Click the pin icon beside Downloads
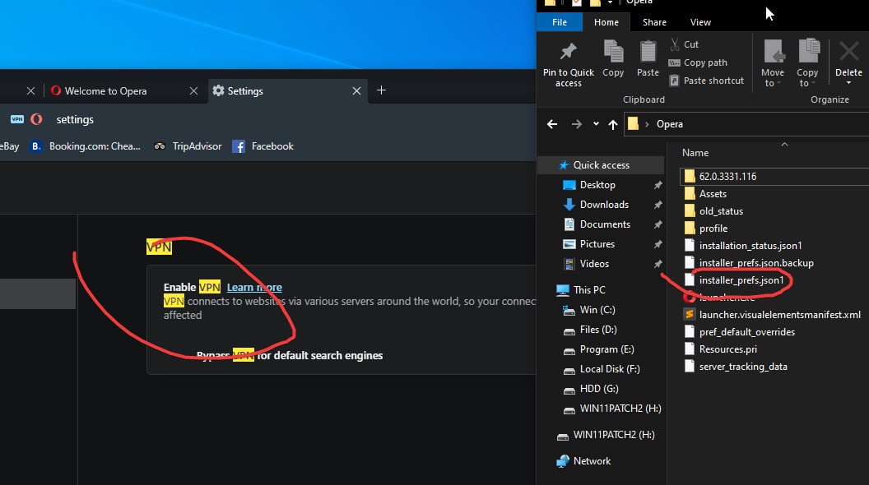The width and height of the screenshot is (869, 485). [658, 205]
